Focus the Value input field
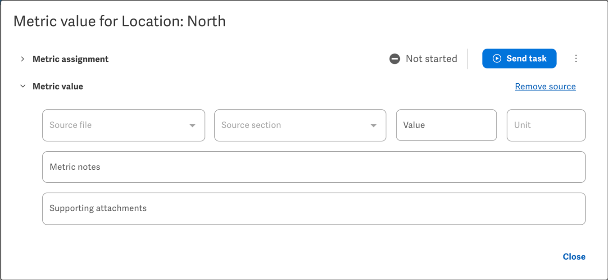Image resolution: width=608 pixels, height=280 pixels. click(x=446, y=125)
